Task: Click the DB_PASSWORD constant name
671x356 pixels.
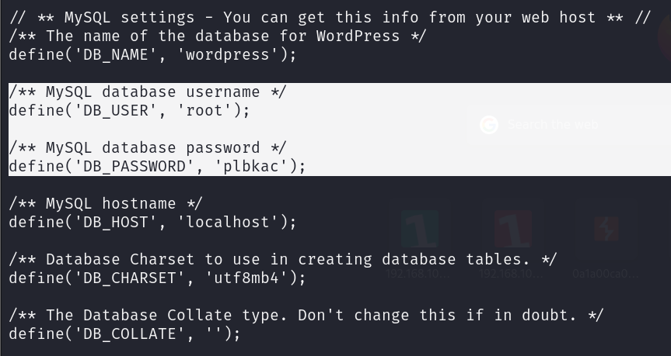Action: (135, 167)
